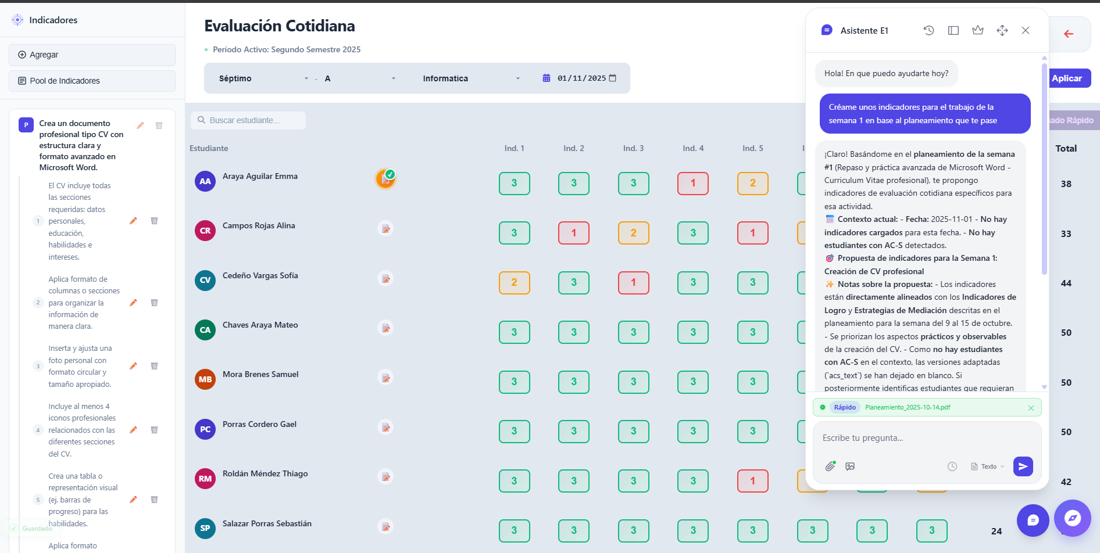Screen dimensions: 1100x553
Task: Click the image upload icon in chat
Action: click(x=850, y=466)
